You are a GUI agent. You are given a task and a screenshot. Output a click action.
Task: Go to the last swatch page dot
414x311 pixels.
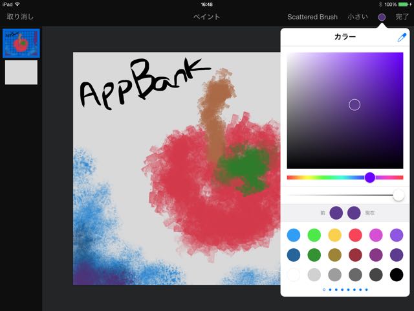tap(367, 290)
